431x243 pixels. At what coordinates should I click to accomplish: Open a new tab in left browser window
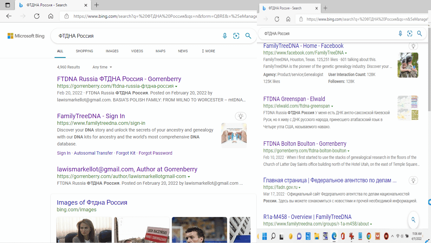[x=97, y=5]
